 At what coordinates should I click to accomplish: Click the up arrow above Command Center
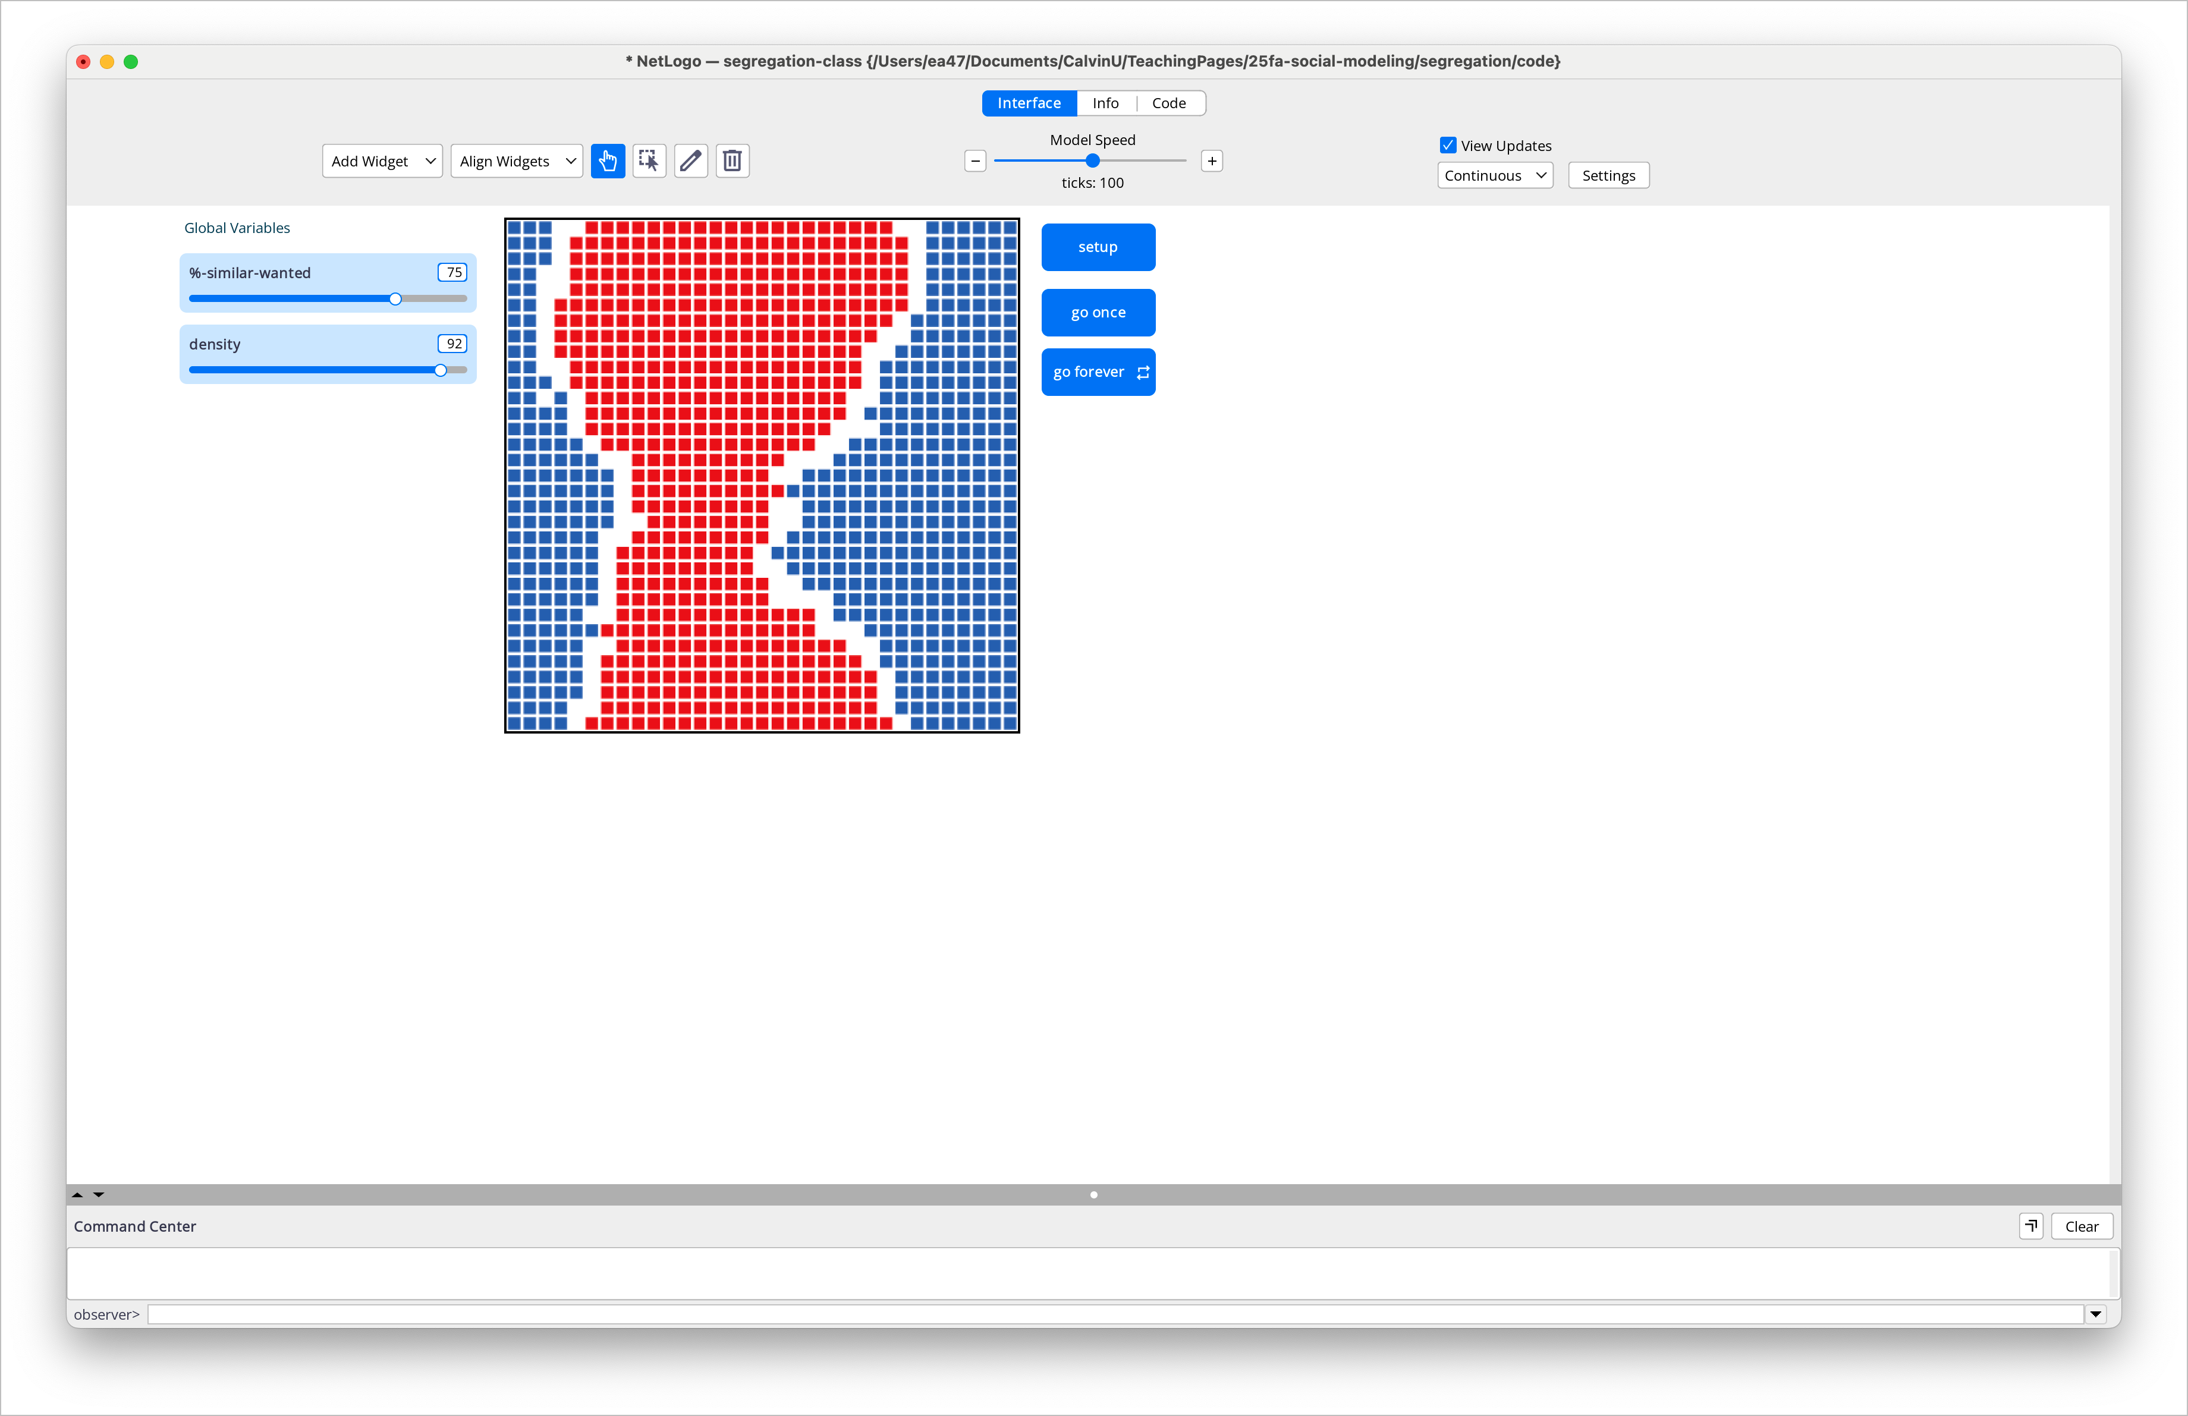click(x=77, y=1194)
